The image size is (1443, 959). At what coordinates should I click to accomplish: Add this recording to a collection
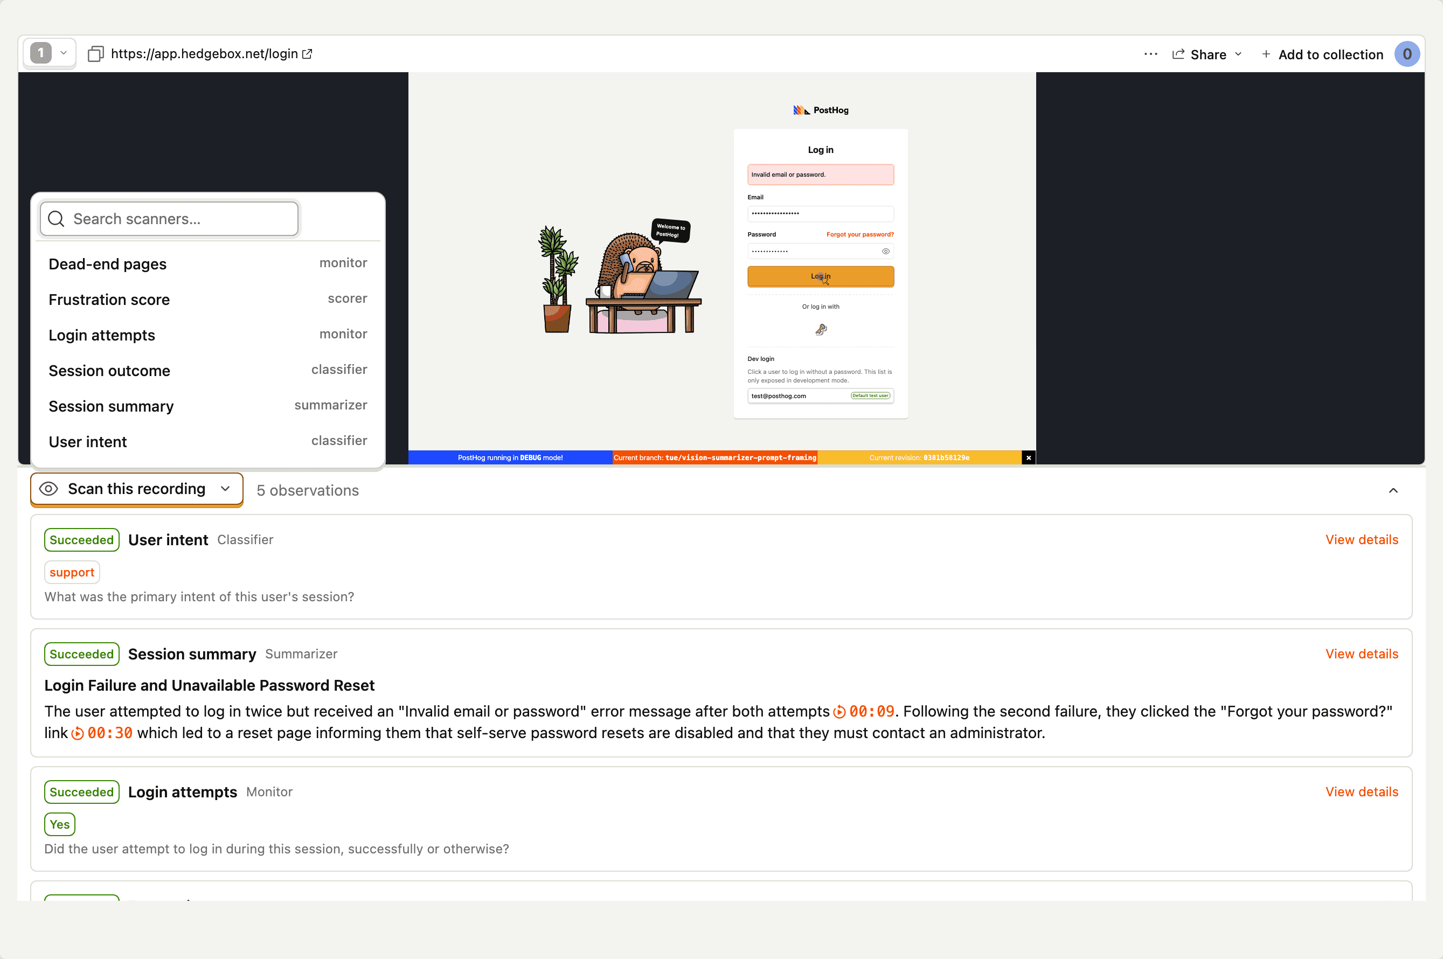point(1322,54)
